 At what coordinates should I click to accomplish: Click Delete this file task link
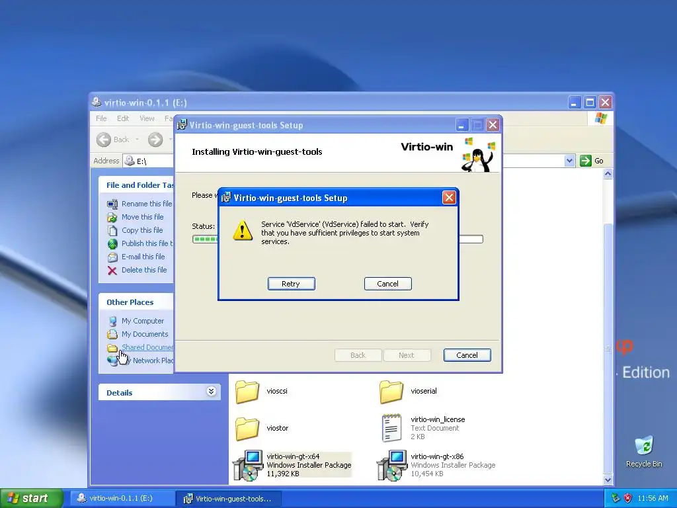[144, 270]
